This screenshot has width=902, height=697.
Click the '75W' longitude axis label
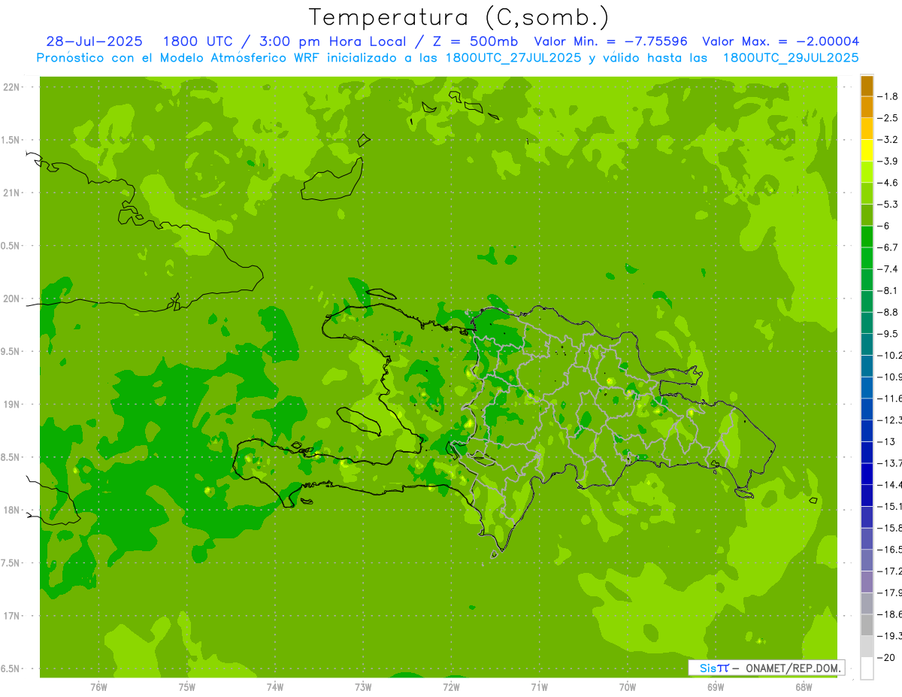(x=187, y=686)
